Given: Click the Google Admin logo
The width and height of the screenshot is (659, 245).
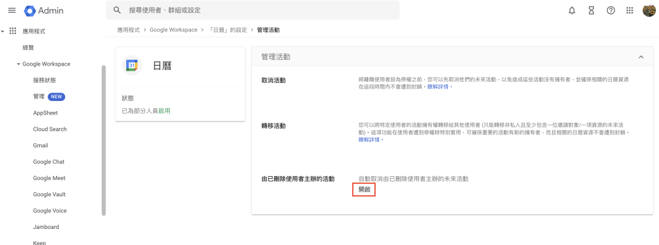Looking at the screenshot, I should tap(44, 10).
